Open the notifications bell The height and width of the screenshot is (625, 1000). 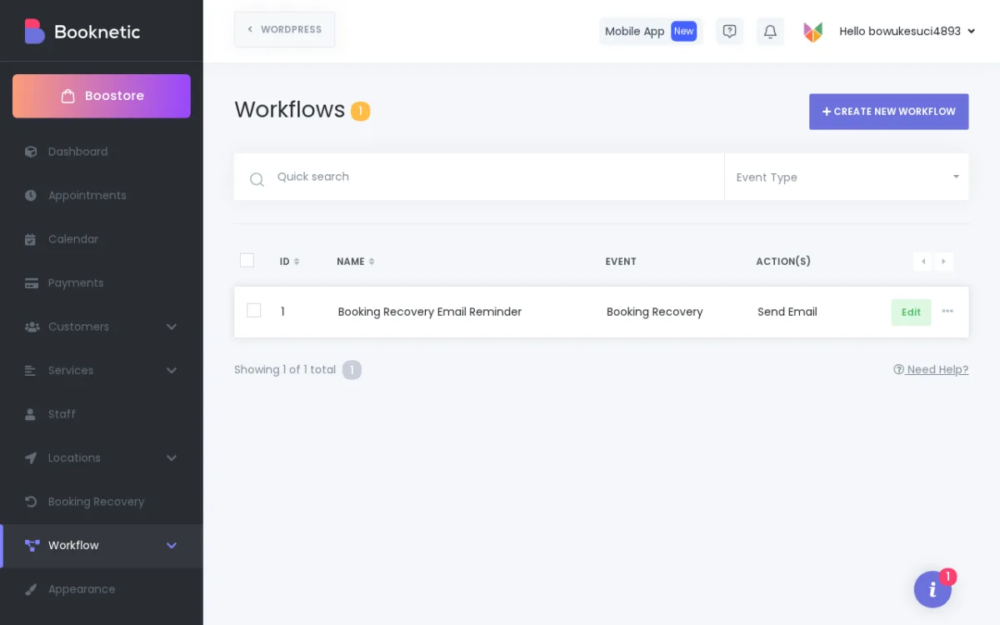click(770, 32)
